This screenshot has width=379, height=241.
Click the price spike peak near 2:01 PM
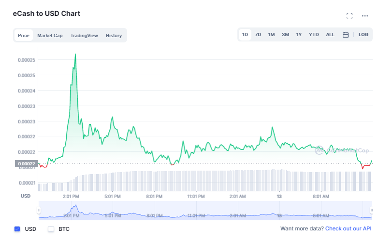click(x=75, y=54)
